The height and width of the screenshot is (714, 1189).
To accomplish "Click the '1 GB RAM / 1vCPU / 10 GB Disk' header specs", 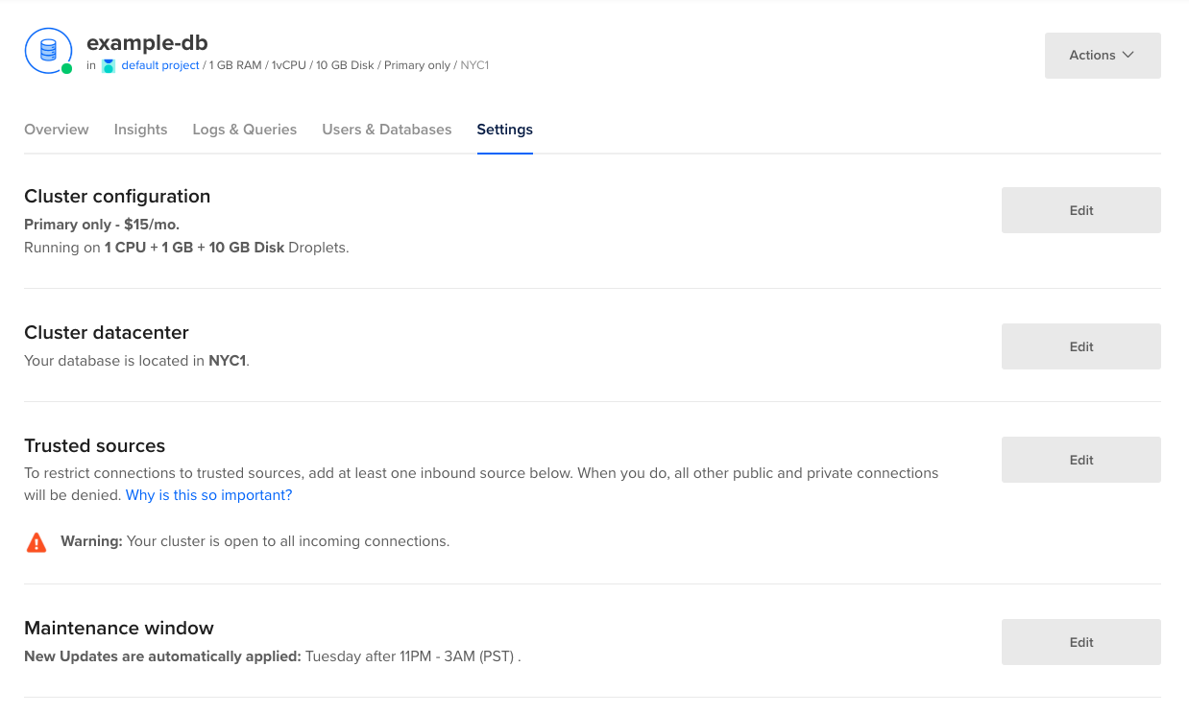I will tap(292, 66).
